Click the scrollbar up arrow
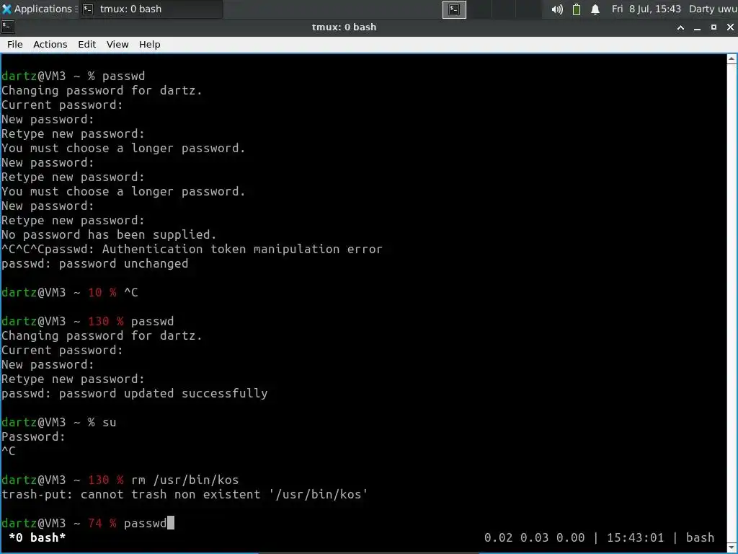Viewport: 738px width, 554px height. tap(732, 59)
